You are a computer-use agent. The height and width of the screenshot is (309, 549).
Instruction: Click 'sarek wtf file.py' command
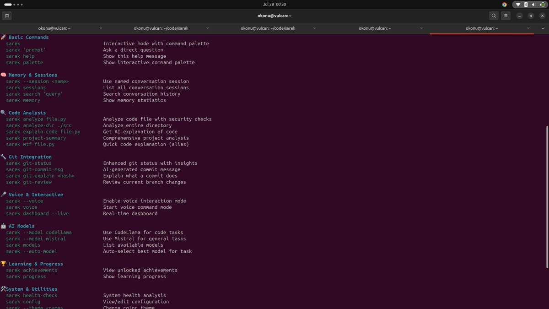[30, 144]
